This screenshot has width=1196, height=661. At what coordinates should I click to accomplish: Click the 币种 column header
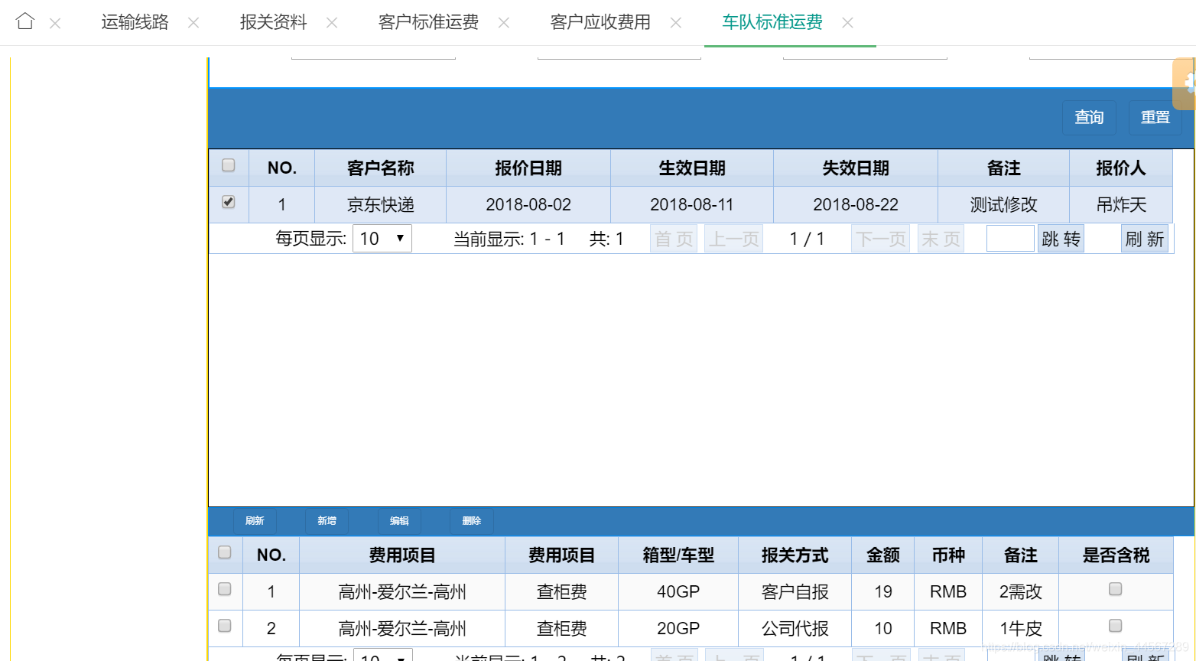(948, 555)
